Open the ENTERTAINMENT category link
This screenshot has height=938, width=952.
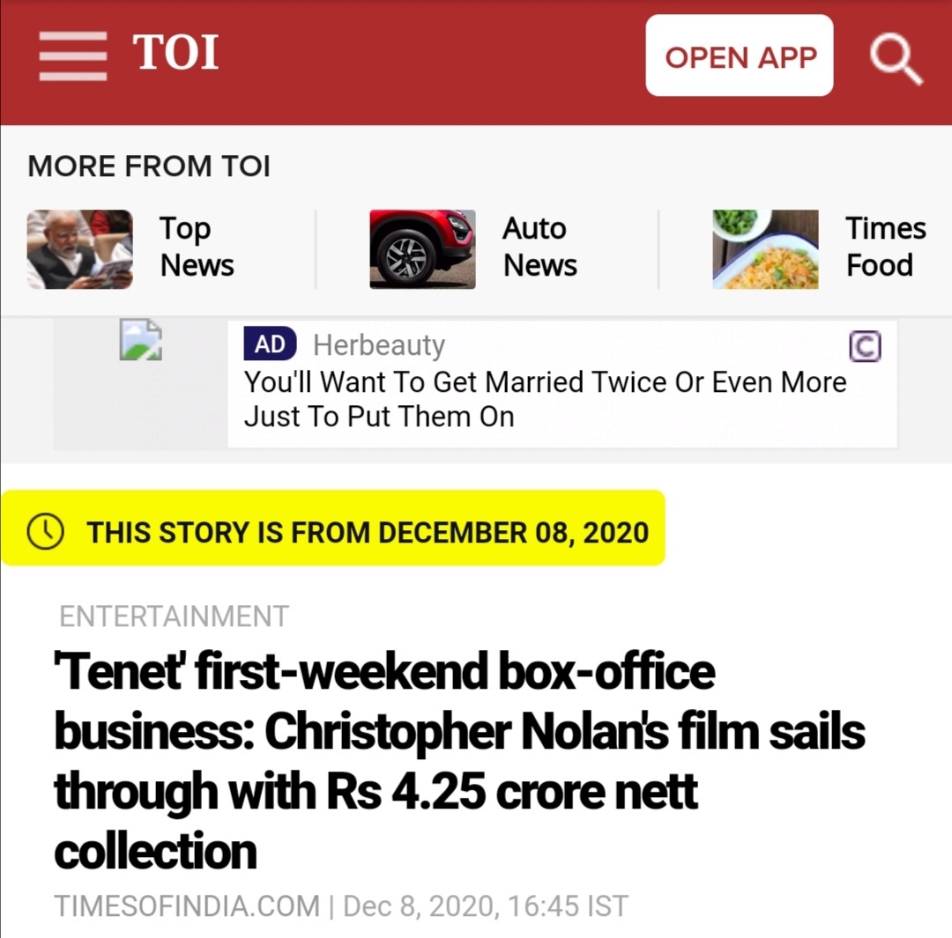(174, 617)
